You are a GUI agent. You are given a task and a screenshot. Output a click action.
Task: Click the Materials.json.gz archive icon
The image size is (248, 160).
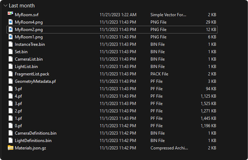[10, 148]
